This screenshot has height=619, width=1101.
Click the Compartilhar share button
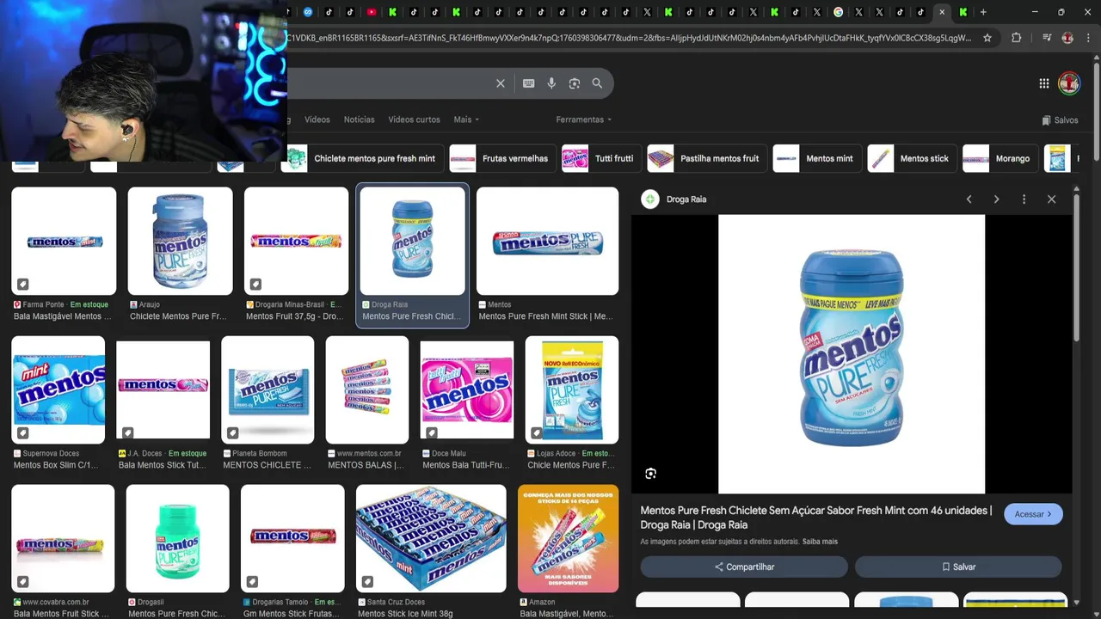click(744, 567)
